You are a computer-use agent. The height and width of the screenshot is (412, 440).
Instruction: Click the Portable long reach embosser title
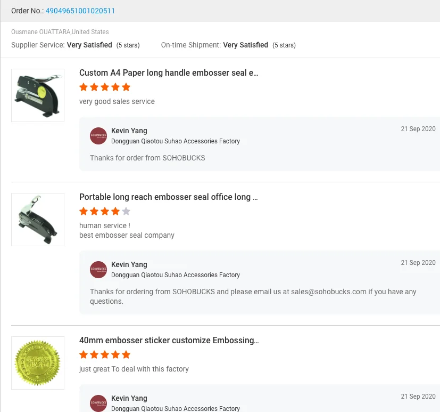point(168,197)
